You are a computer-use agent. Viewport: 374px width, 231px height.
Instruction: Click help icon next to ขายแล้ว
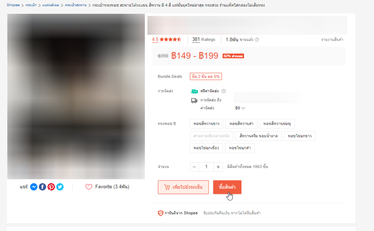(x=257, y=40)
